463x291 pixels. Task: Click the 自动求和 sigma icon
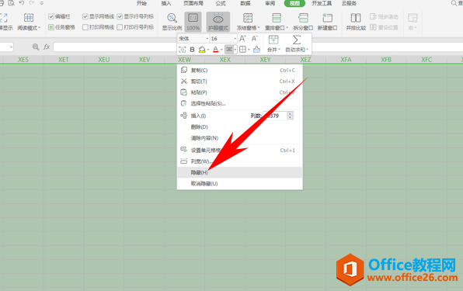297,40
